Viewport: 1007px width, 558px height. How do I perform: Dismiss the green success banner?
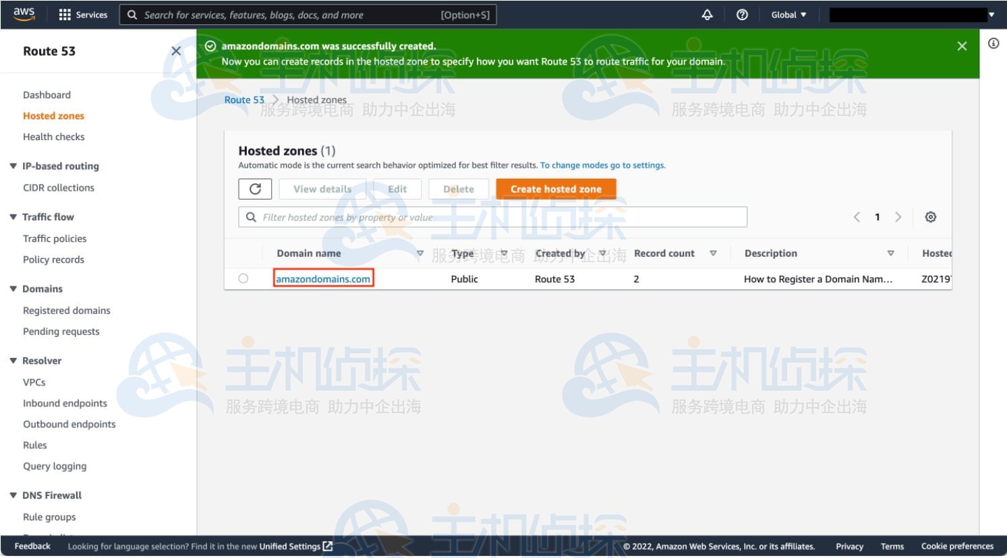point(962,46)
